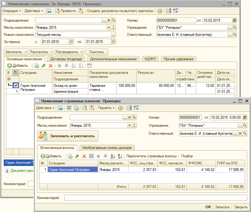This screenshot has width=251, height=212.
Task: Click Пересчитать страховые взносы
Action: pyautogui.click(x=152, y=156)
